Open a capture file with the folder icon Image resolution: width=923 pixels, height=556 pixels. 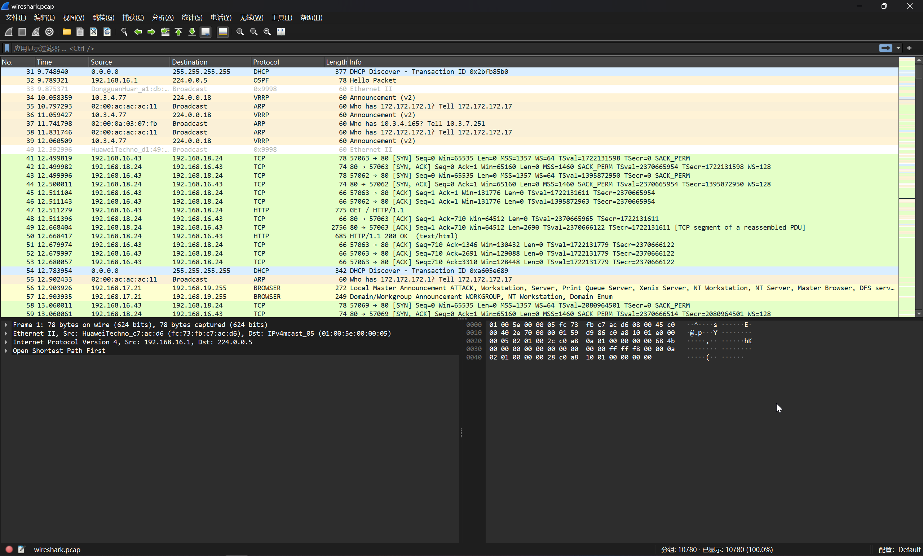[x=66, y=32]
